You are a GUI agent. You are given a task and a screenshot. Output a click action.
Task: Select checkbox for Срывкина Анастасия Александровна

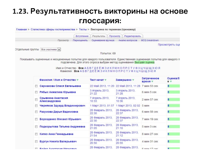pos(36,100)
